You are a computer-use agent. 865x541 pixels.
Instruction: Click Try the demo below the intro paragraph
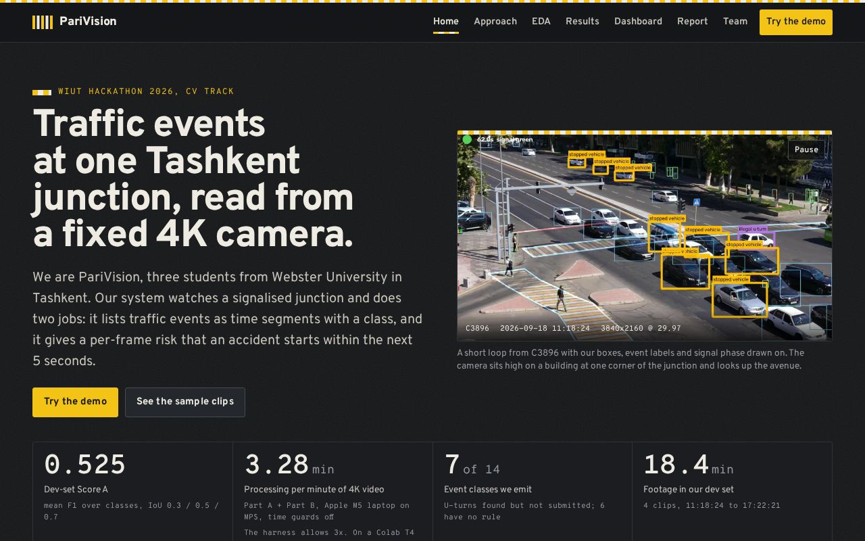[75, 402]
